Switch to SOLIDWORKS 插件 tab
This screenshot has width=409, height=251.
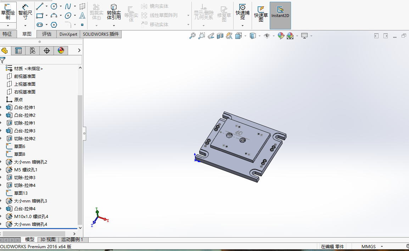[101, 34]
